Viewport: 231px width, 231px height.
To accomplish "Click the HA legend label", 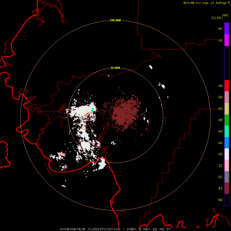I will pyautogui.click(x=220, y=86).
